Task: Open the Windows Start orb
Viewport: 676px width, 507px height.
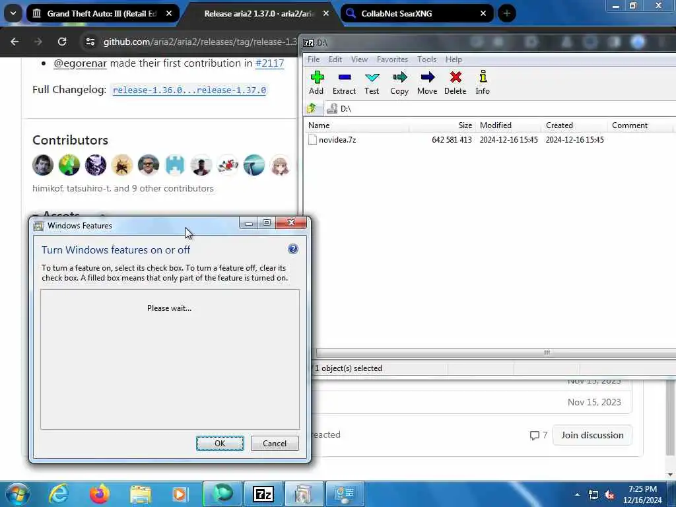Action: click(18, 494)
